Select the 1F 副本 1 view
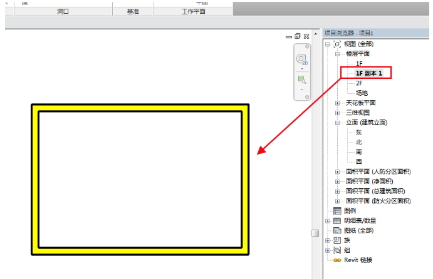433x279 pixels. click(x=369, y=73)
